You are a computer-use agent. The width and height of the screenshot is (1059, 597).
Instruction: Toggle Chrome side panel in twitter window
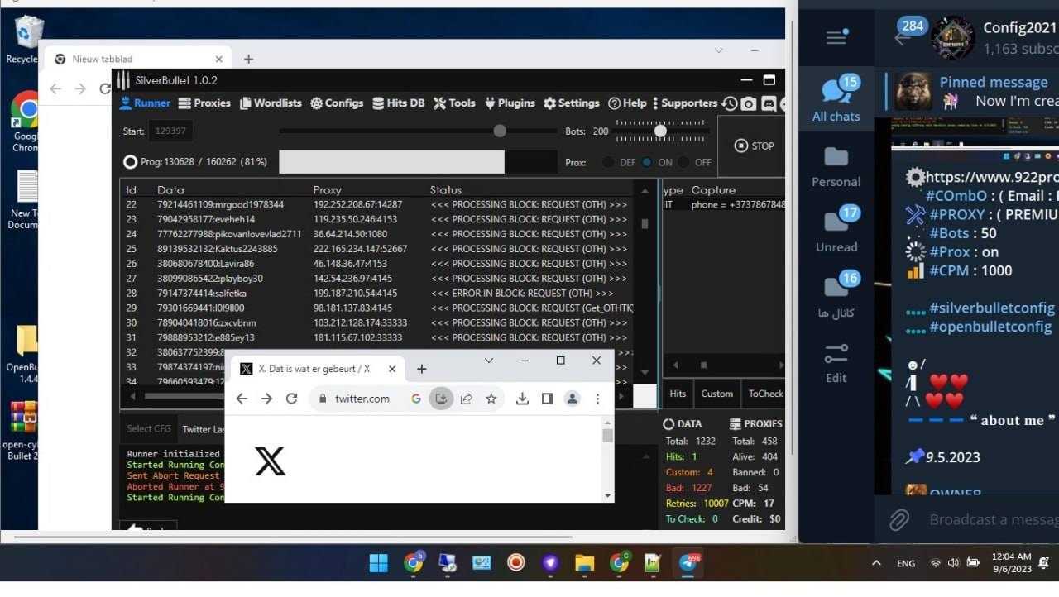[547, 399]
